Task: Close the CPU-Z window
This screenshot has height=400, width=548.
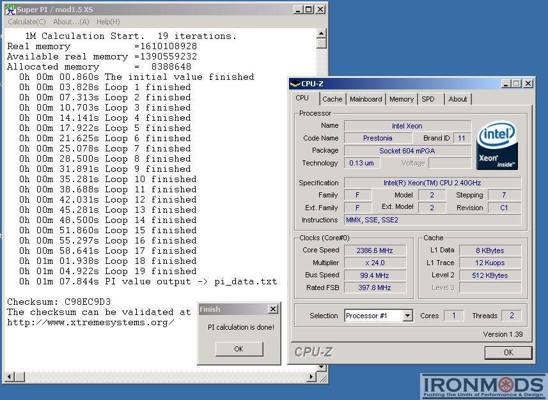Action: tap(528, 84)
